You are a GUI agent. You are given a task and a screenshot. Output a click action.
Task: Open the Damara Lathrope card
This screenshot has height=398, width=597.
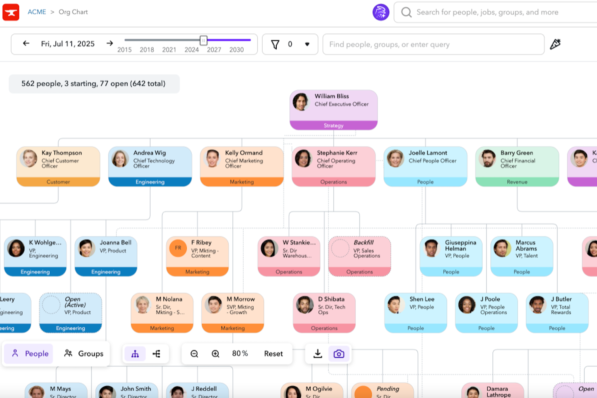click(x=493, y=390)
